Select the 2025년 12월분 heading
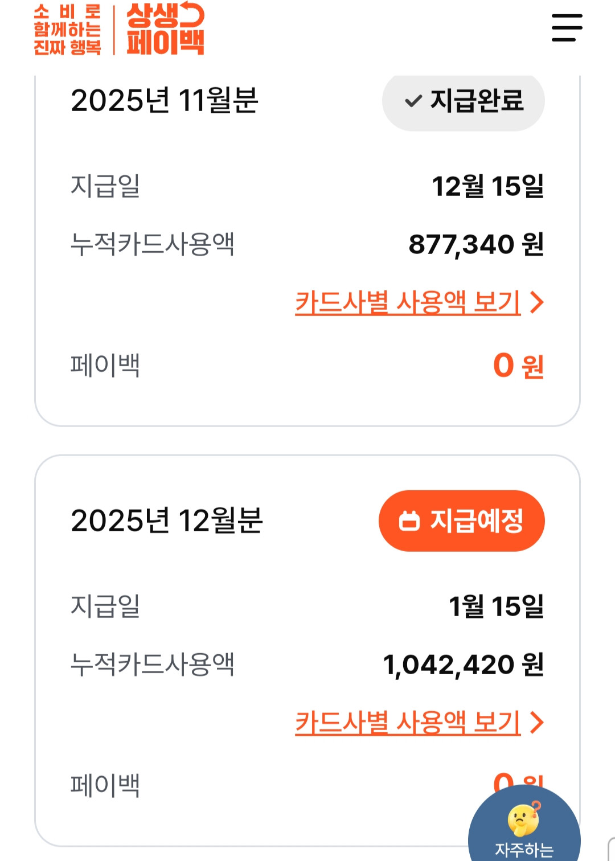Viewport: 615px width, 861px height. [x=166, y=521]
